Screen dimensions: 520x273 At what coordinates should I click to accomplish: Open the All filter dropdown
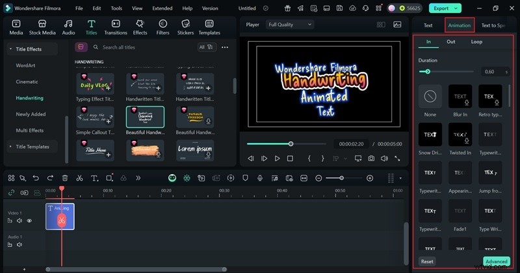click(x=206, y=47)
